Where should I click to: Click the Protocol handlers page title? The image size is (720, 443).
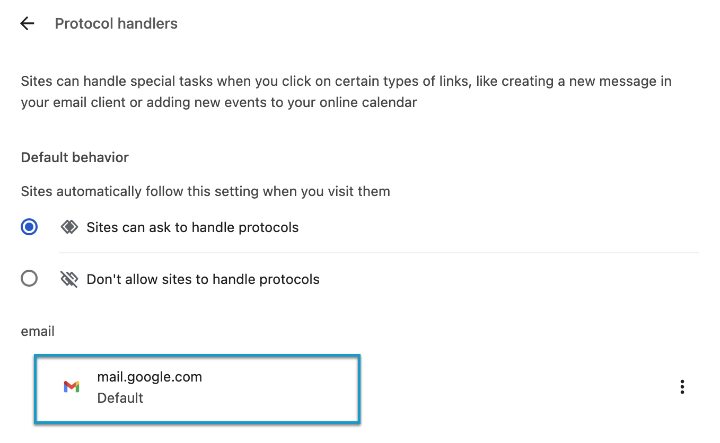[116, 23]
